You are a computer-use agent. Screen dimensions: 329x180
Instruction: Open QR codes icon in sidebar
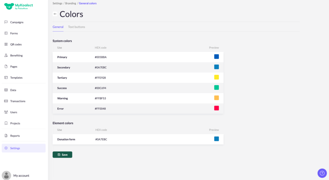tap(6, 44)
